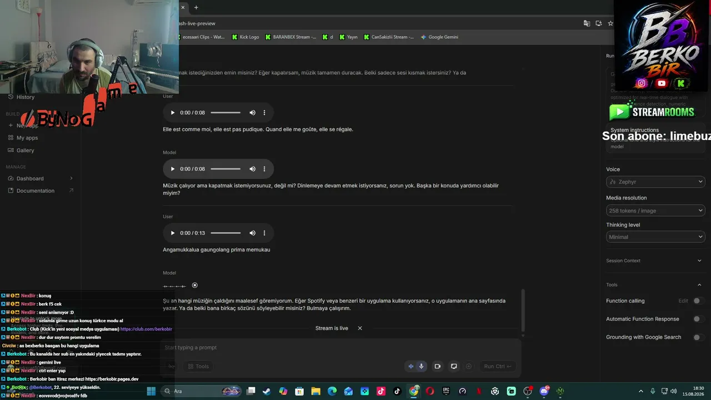Enable Grounding with Google Search toggle
This screenshot has width=711, height=400.
(x=698, y=337)
